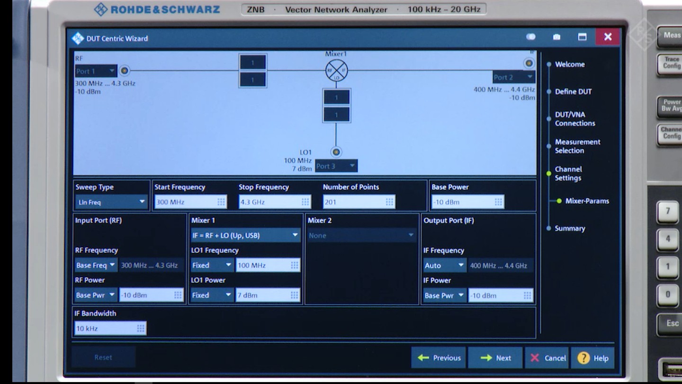Click the camera screenshot icon in title bar
682x384 pixels.
[x=556, y=37]
